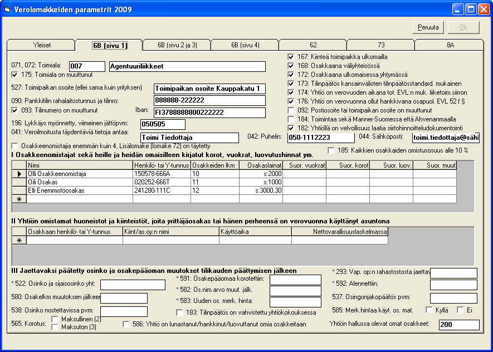Screen dimensions: 493x352
Task: Click the 592 Alennettiin field
Action: tap(453, 285)
